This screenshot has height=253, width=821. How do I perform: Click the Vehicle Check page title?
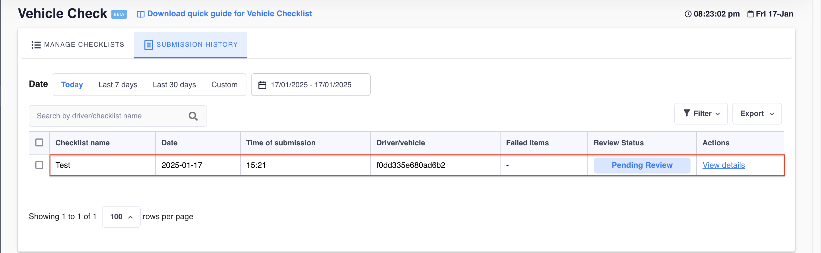coord(62,13)
